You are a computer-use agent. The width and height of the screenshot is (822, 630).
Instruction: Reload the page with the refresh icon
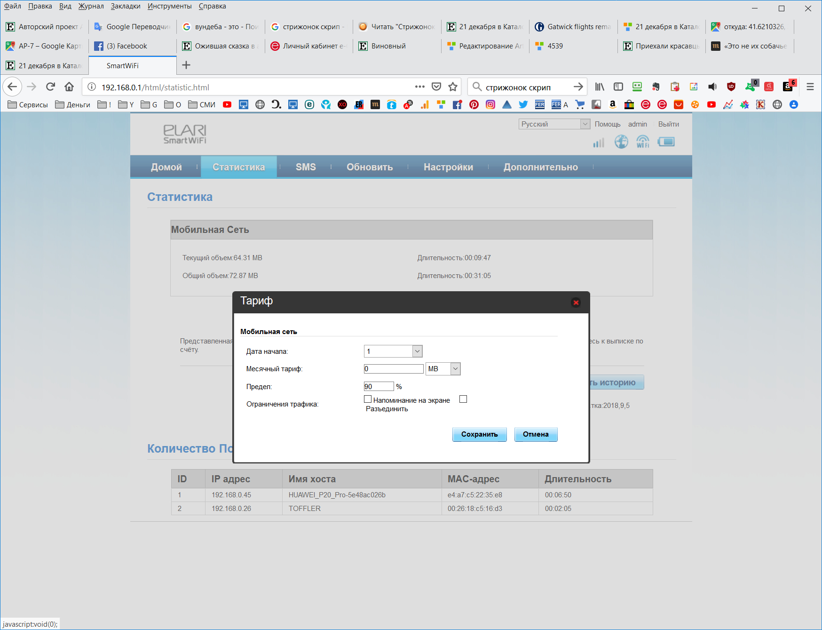pyautogui.click(x=50, y=87)
